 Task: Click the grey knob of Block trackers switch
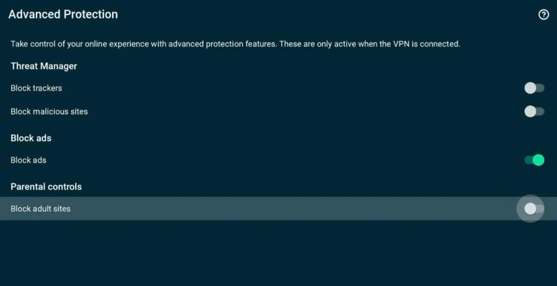click(x=530, y=88)
